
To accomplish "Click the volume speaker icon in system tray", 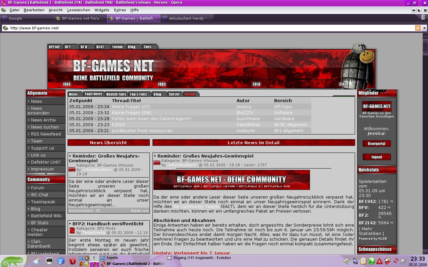I will (x=346, y=261).
